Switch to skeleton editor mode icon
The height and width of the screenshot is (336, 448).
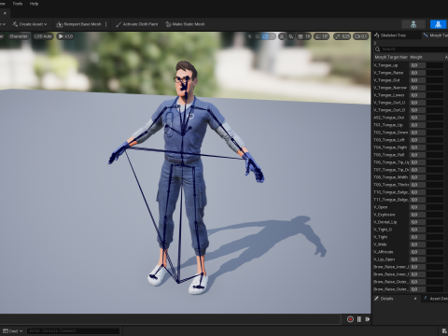(x=413, y=24)
